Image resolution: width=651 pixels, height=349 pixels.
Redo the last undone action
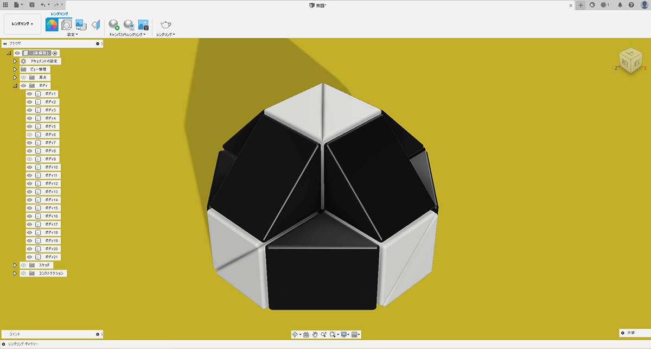point(56,4)
